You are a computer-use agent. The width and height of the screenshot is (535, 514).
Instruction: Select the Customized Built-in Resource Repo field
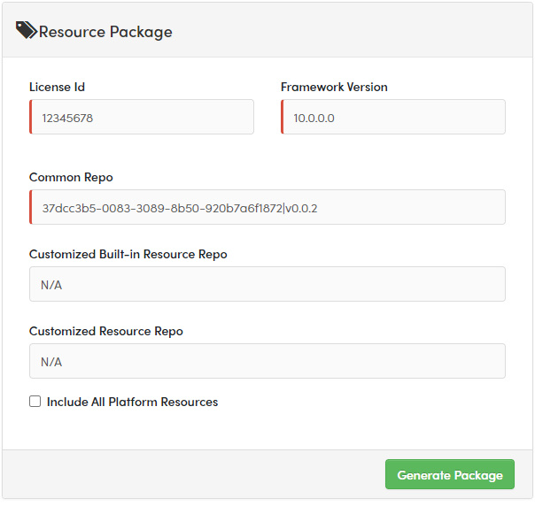click(x=267, y=284)
